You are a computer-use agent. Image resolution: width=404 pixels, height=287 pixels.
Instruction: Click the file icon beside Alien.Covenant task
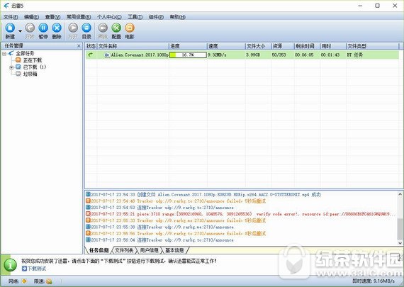[107, 55]
